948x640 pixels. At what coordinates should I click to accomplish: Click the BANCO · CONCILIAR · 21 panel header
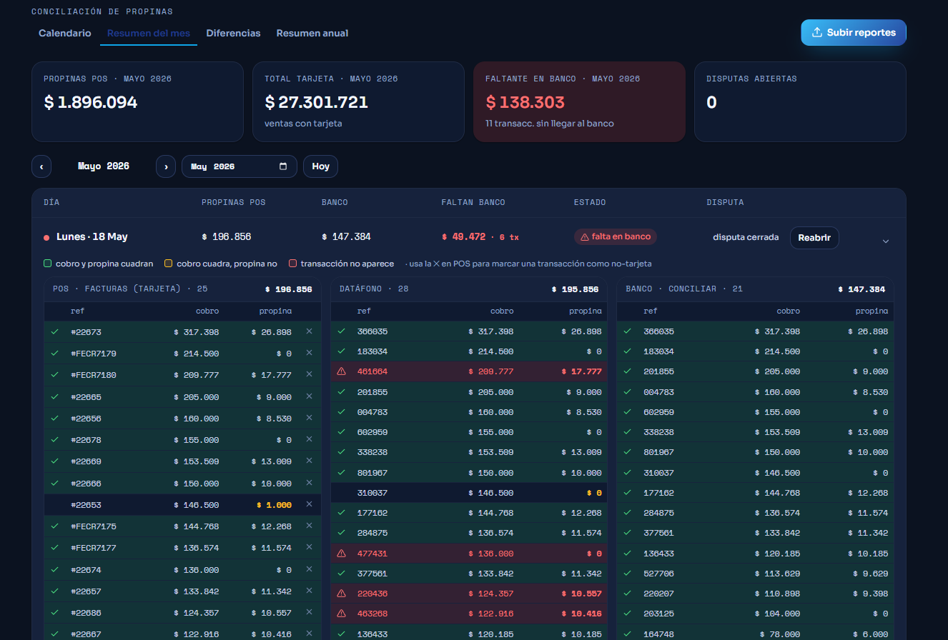click(x=755, y=289)
